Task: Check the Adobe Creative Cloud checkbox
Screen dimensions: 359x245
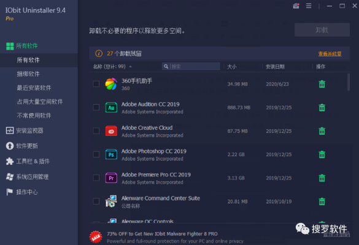Action: (x=96, y=131)
